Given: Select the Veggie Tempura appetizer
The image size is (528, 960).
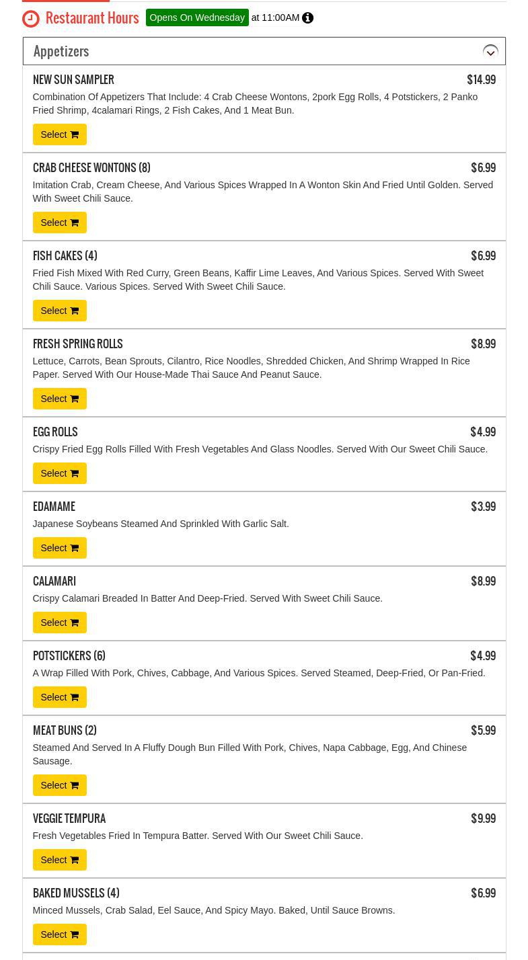Looking at the screenshot, I should [x=59, y=860].
